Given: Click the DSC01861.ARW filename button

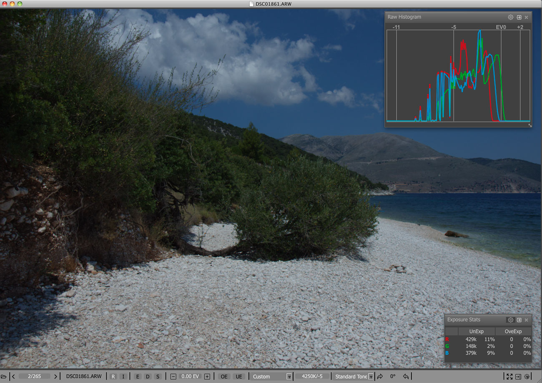Looking at the screenshot, I should (83, 376).
